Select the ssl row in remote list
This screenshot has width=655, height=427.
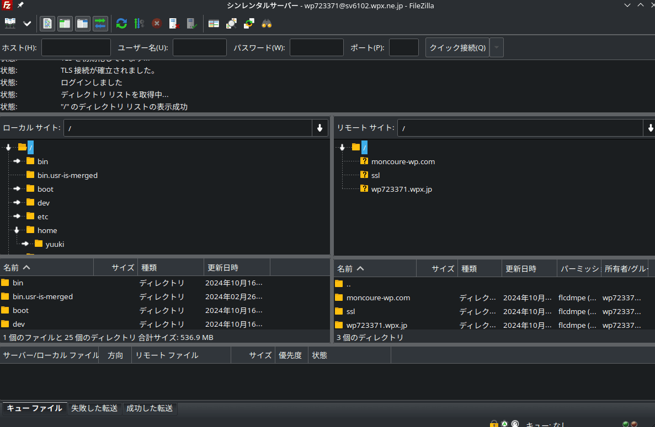click(494, 311)
